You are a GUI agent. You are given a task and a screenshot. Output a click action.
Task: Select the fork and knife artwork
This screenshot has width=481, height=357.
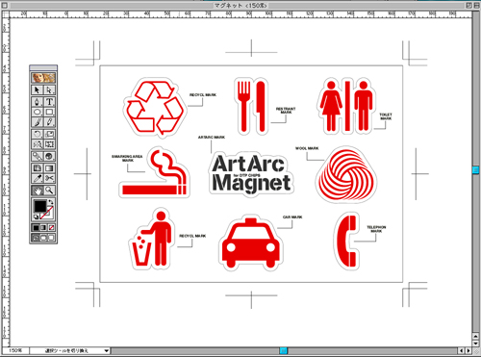pyautogui.click(x=251, y=107)
